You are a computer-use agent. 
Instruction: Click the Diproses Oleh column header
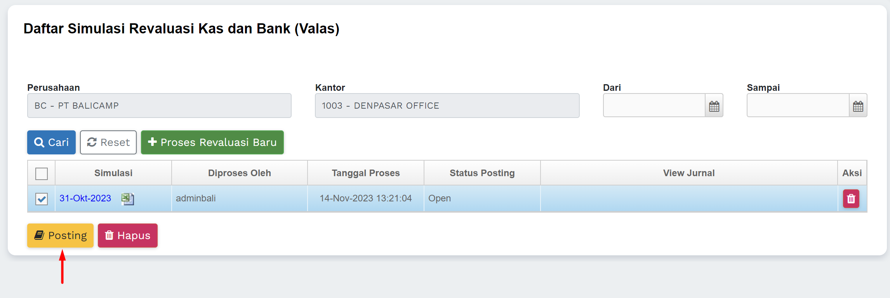(239, 173)
